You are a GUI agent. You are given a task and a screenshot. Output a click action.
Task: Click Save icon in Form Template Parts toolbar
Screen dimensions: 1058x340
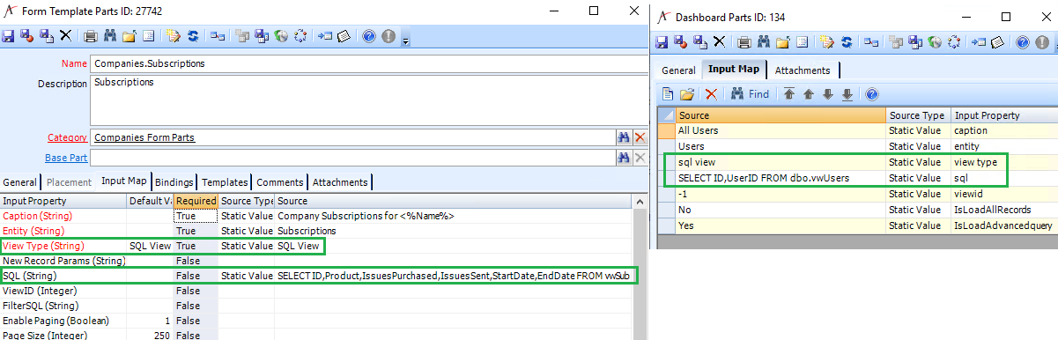tap(9, 36)
